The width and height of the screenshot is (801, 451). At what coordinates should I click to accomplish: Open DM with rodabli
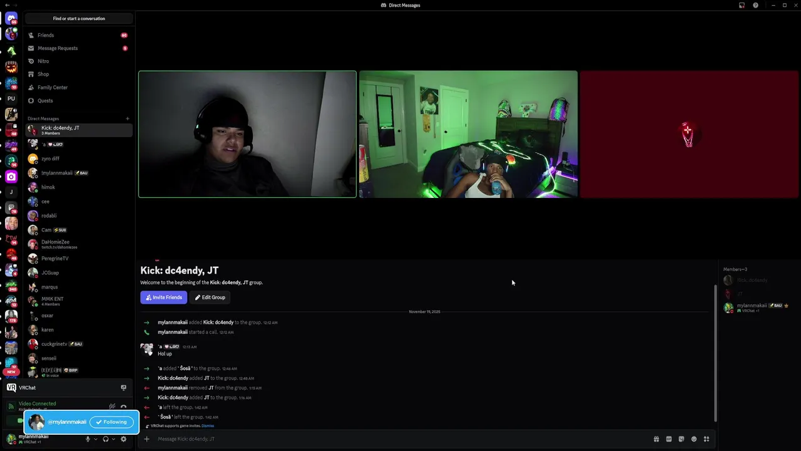79,215
